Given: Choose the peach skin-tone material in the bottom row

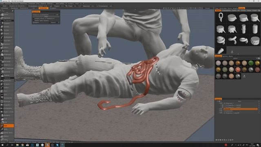Looking at the screenshot, I should pos(231,76).
